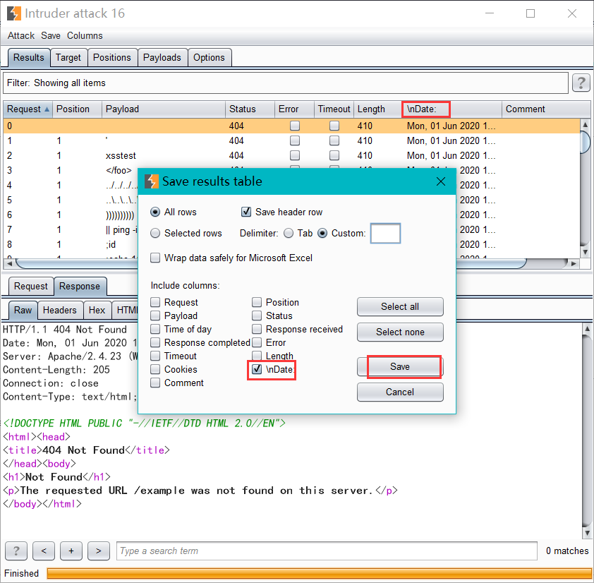
Task: Open the Columns menu
Action: 85,35
